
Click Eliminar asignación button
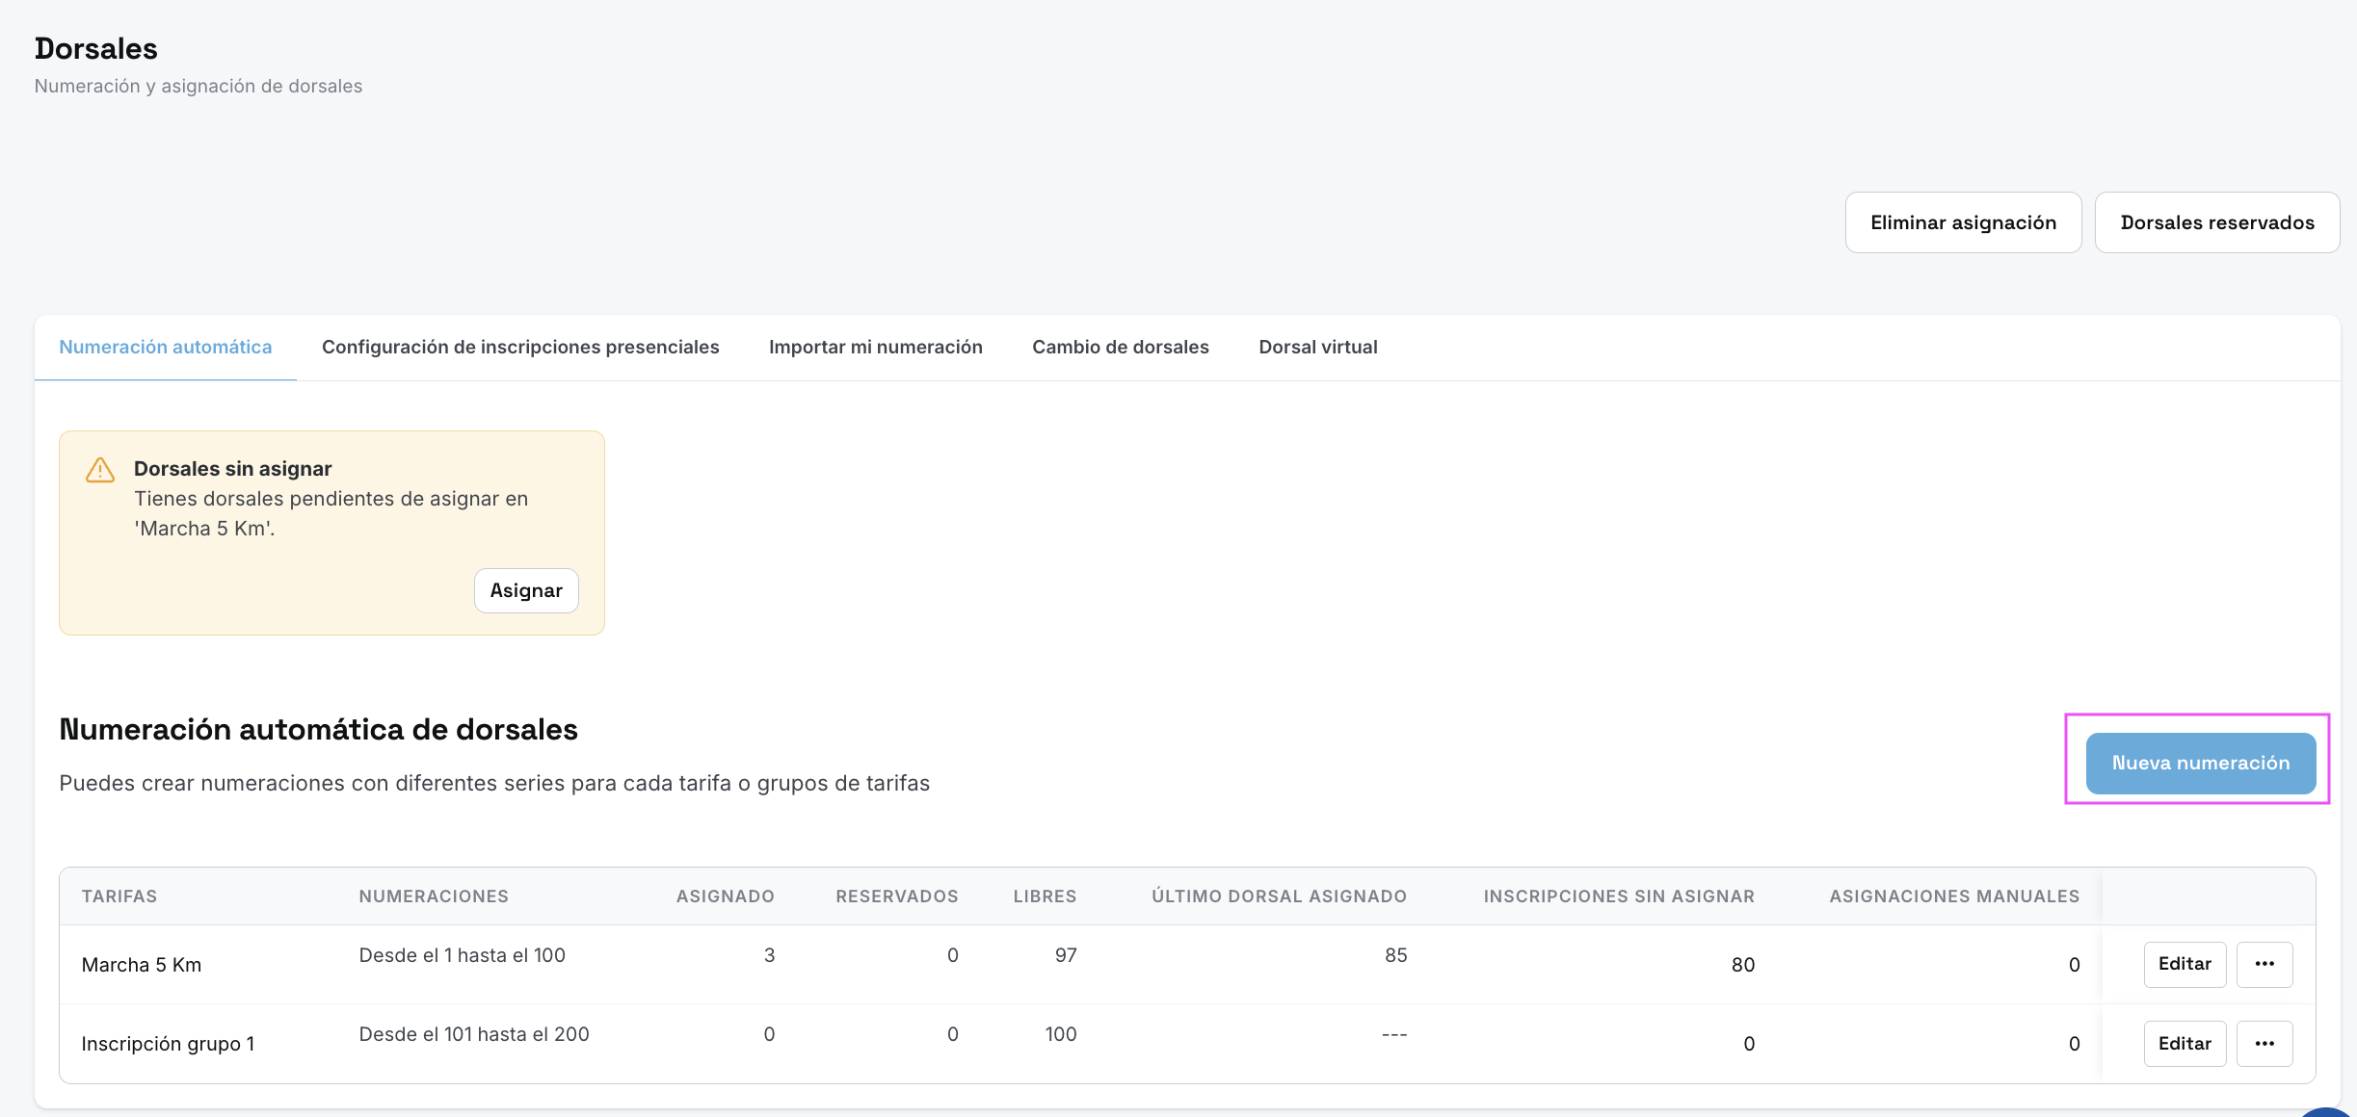tap(1963, 222)
